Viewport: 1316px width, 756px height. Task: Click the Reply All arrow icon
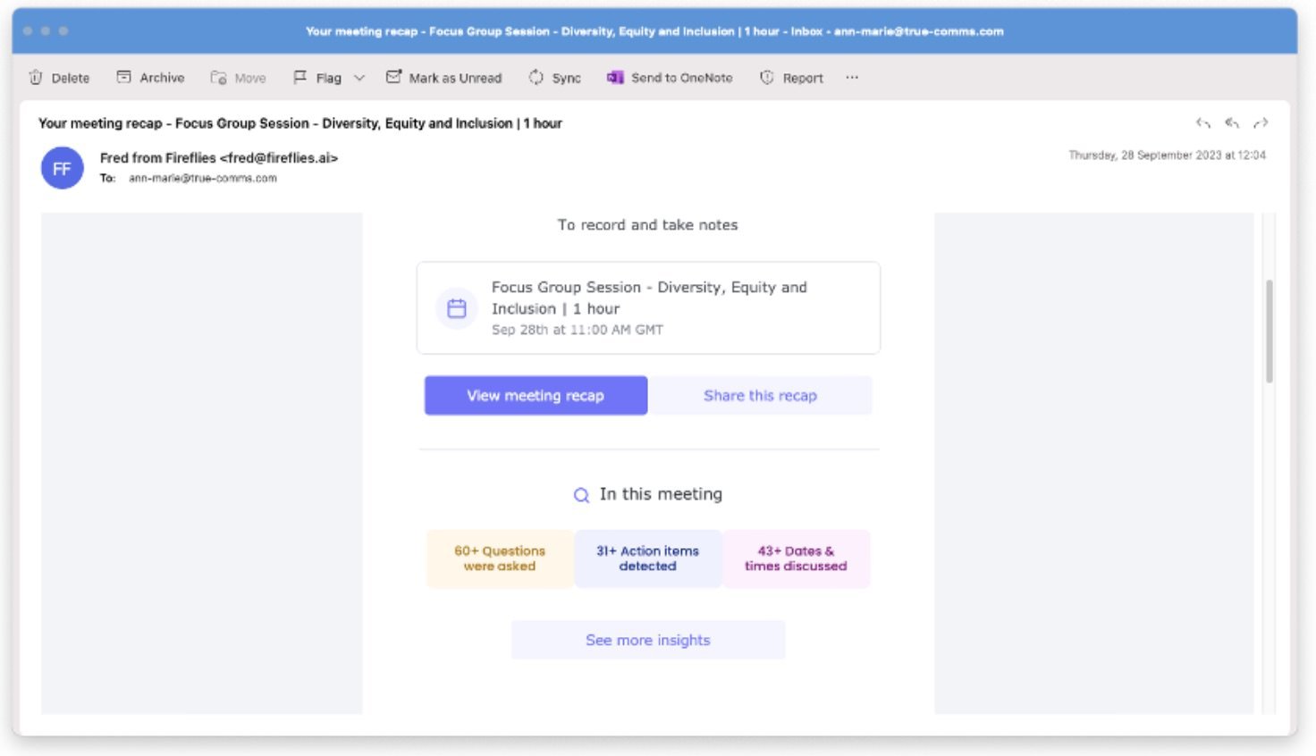[x=1232, y=123]
